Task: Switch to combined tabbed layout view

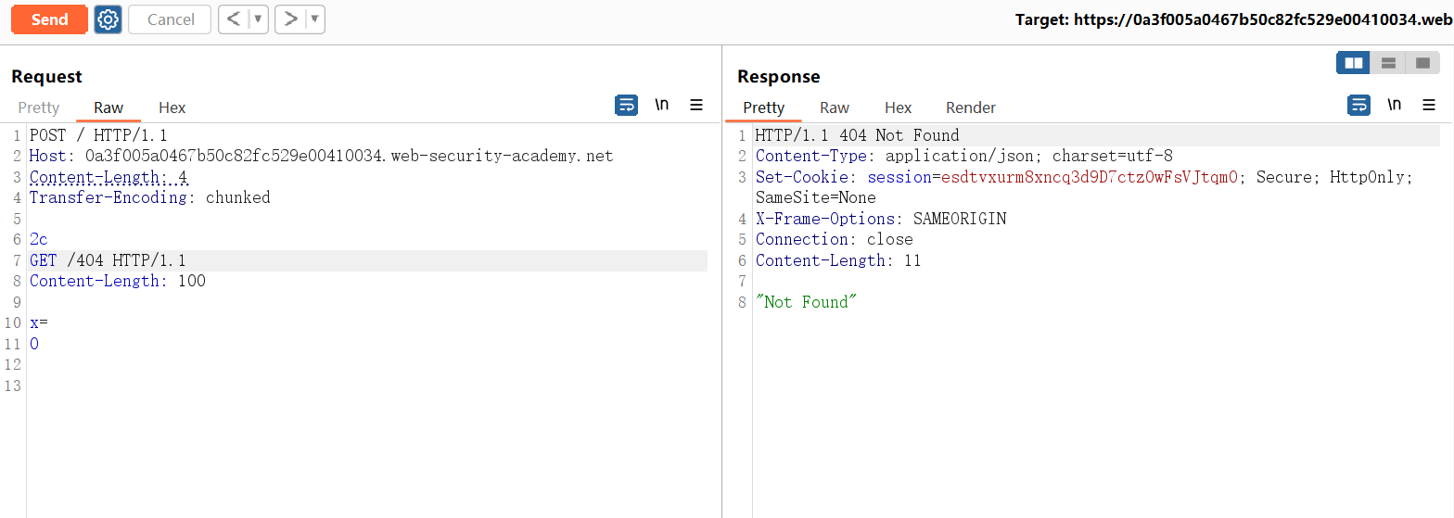Action: click(x=1422, y=63)
